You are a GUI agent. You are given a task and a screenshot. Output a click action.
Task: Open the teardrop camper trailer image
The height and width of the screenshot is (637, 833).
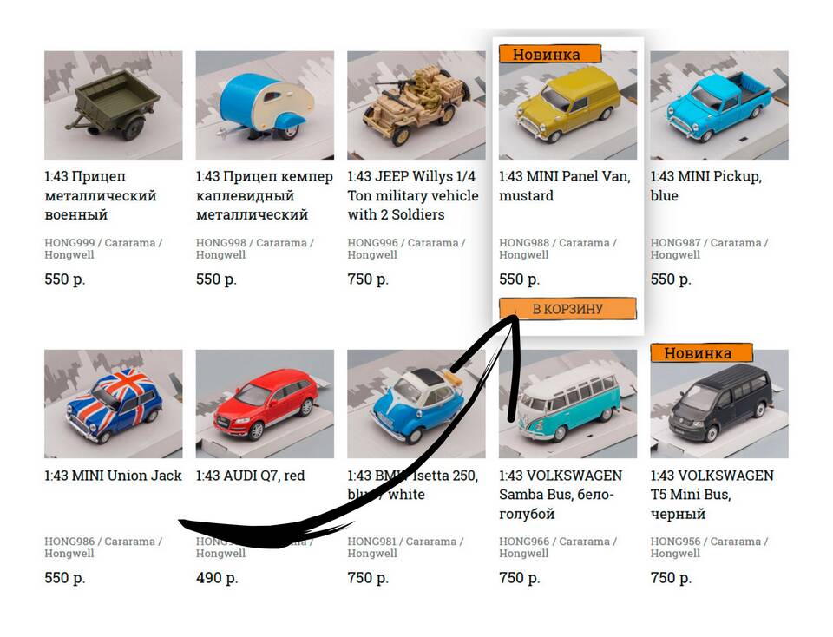click(265, 105)
